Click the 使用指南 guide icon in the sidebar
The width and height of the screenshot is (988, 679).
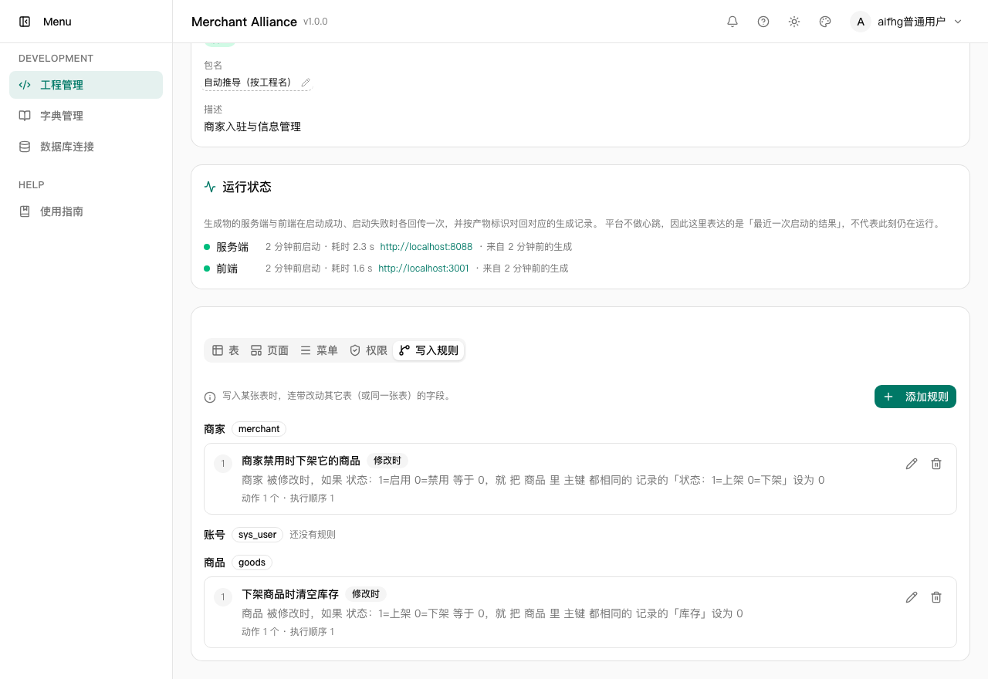coord(25,211)
